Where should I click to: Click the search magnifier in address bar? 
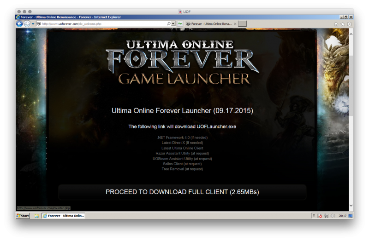(x=169, y=24)
